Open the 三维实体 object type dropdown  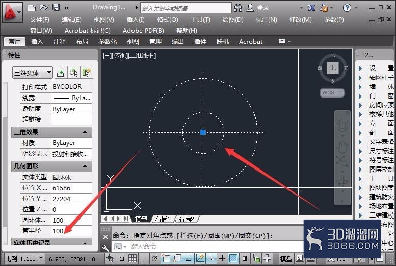pos(32,73)
